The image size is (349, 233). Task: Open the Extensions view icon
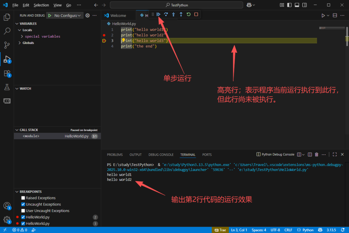coord(7,73)
